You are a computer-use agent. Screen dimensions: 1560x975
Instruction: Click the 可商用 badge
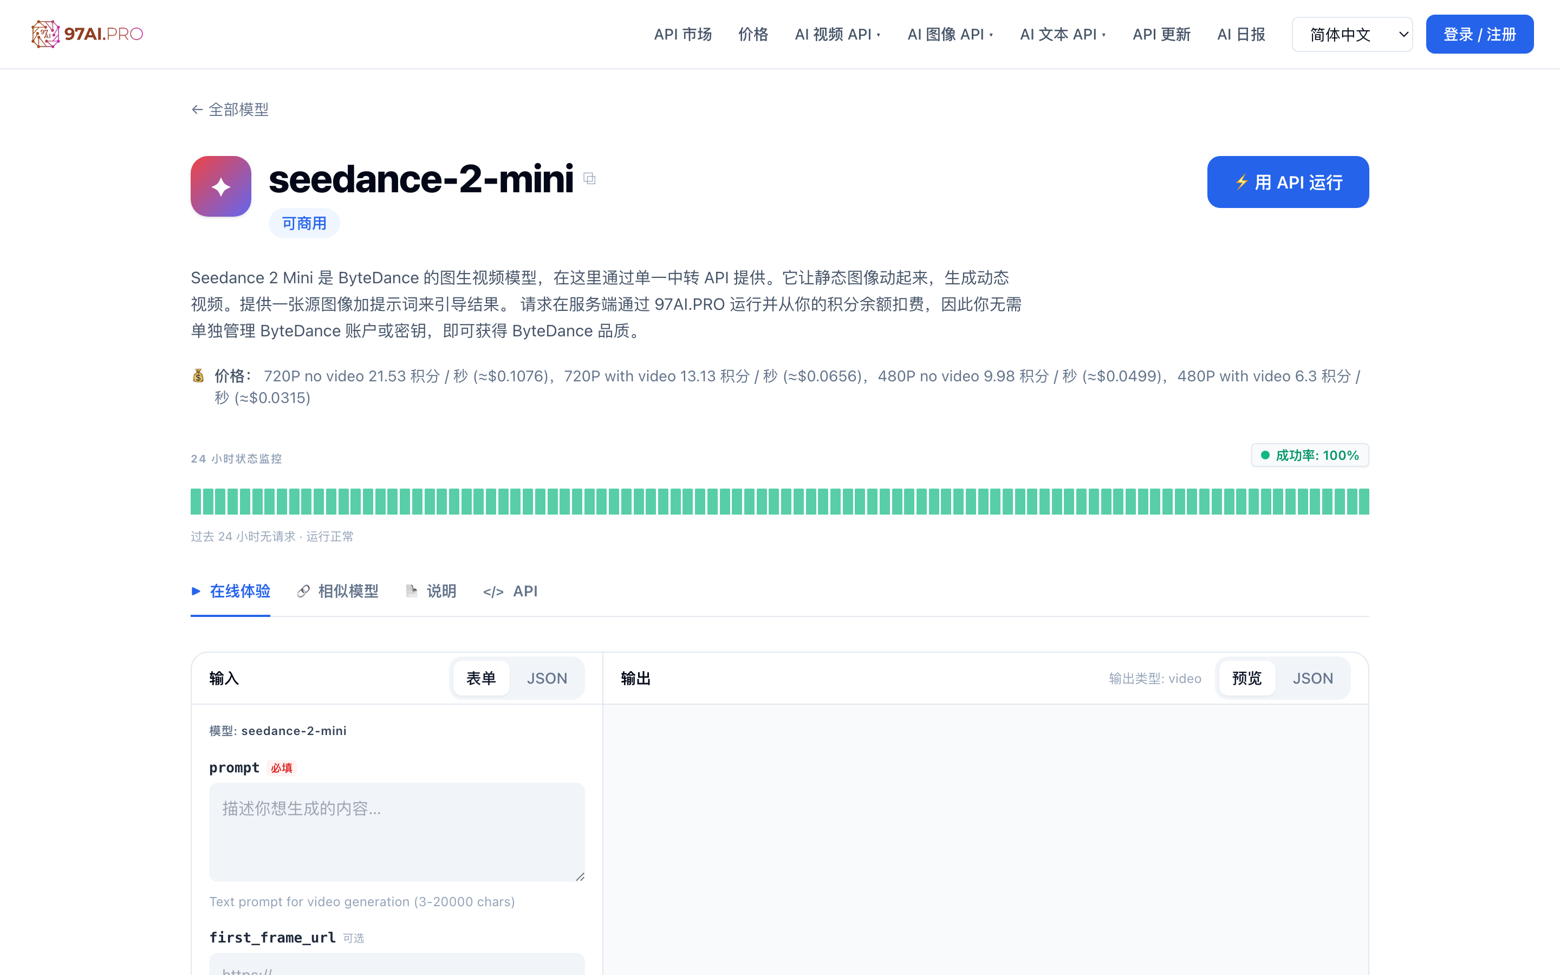(304, 223)
